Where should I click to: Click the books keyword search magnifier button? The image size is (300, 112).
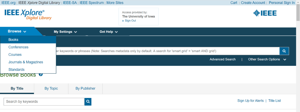pyautogui.click(x=88, y=102)
